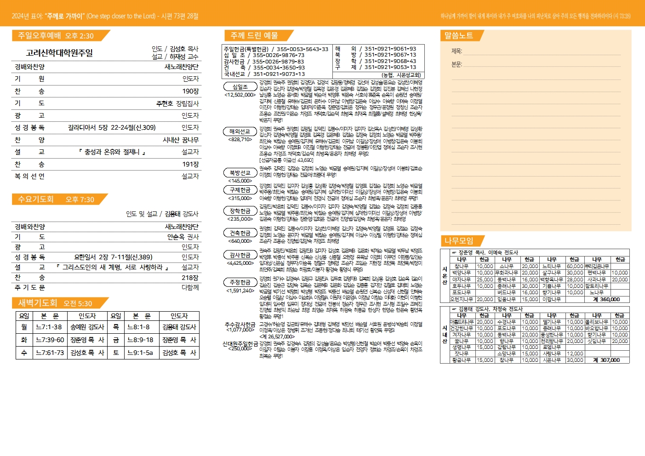Click the '건축헌금' rounded label
Viewport: 645px width, 456px height.
(x=240, y=233)
